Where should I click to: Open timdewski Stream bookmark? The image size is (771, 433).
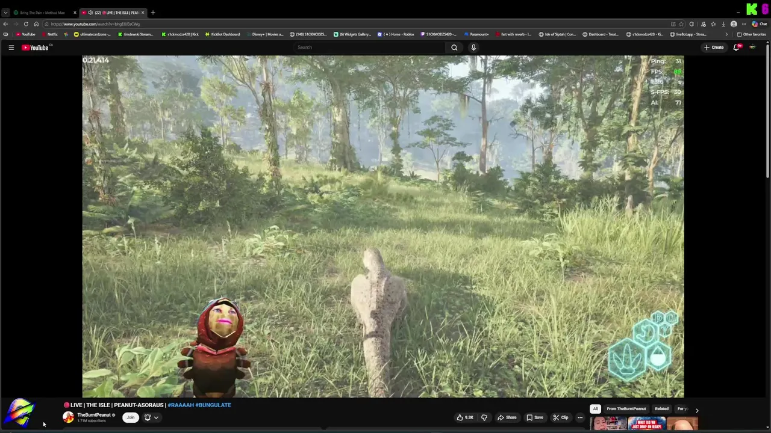coord(136,34)
